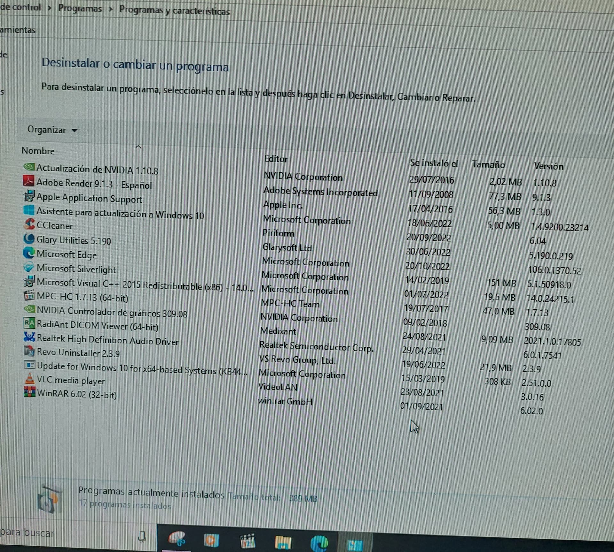Click the Realtek Audio Driver icon
Screen dimensions: 614x552
(29, 337)
